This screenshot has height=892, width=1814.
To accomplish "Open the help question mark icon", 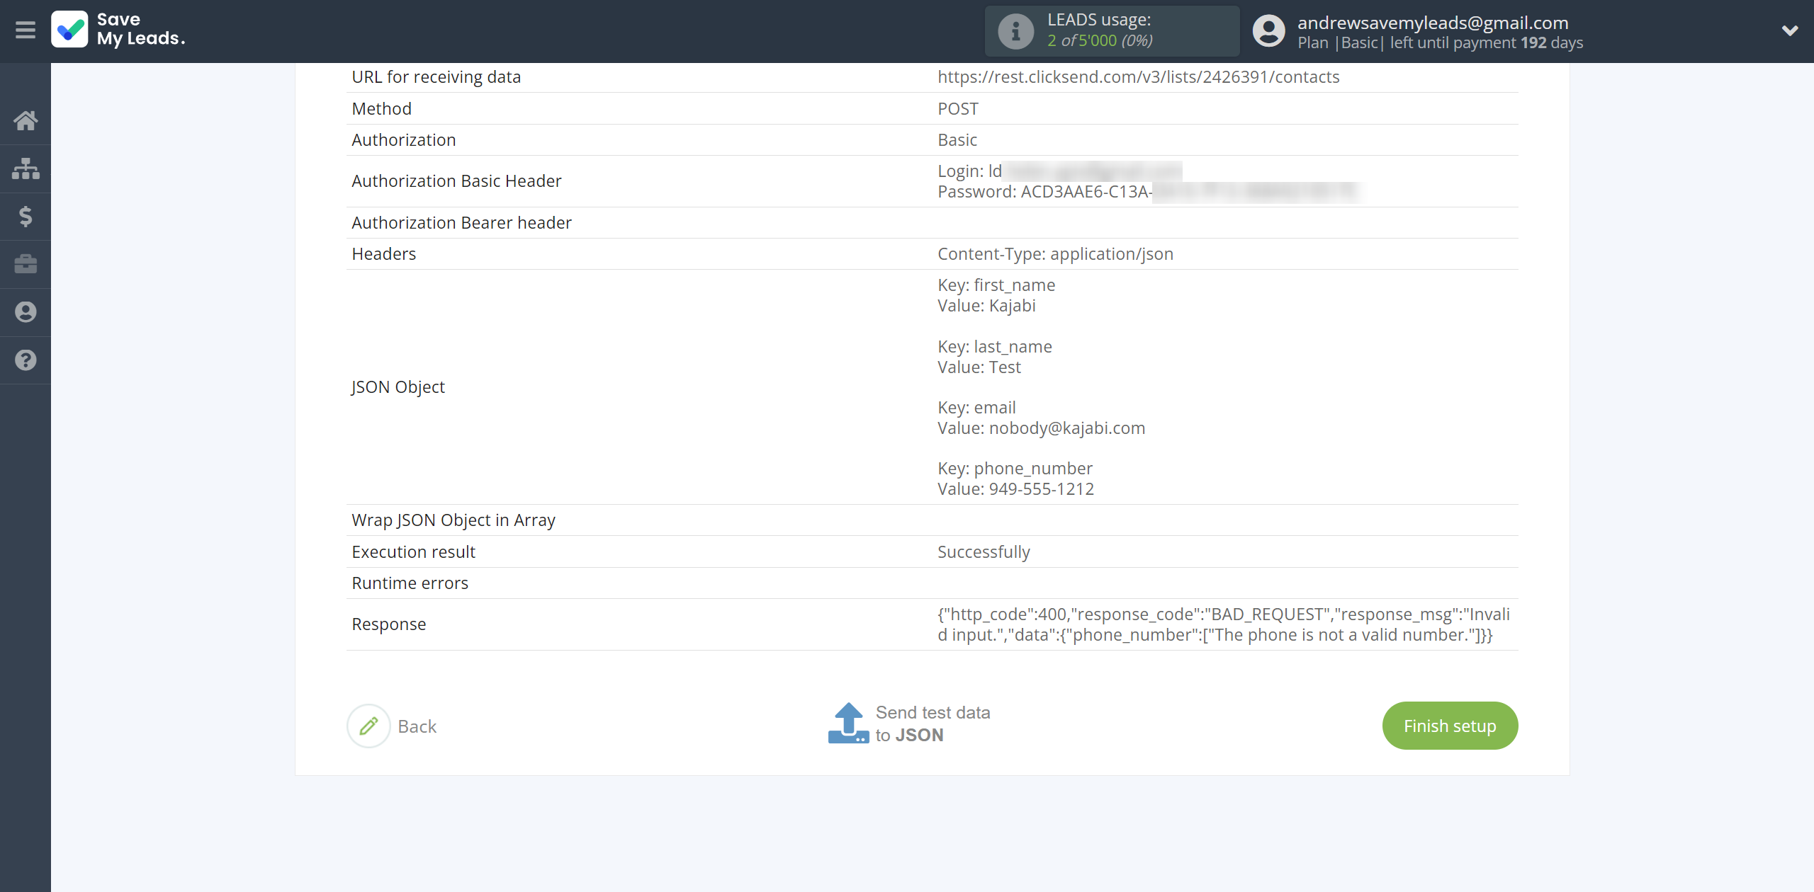I will [26, 360].
